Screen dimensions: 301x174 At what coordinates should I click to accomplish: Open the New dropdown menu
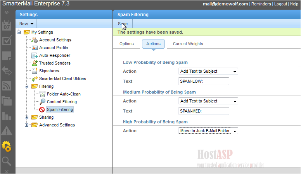tap(26, 24)
